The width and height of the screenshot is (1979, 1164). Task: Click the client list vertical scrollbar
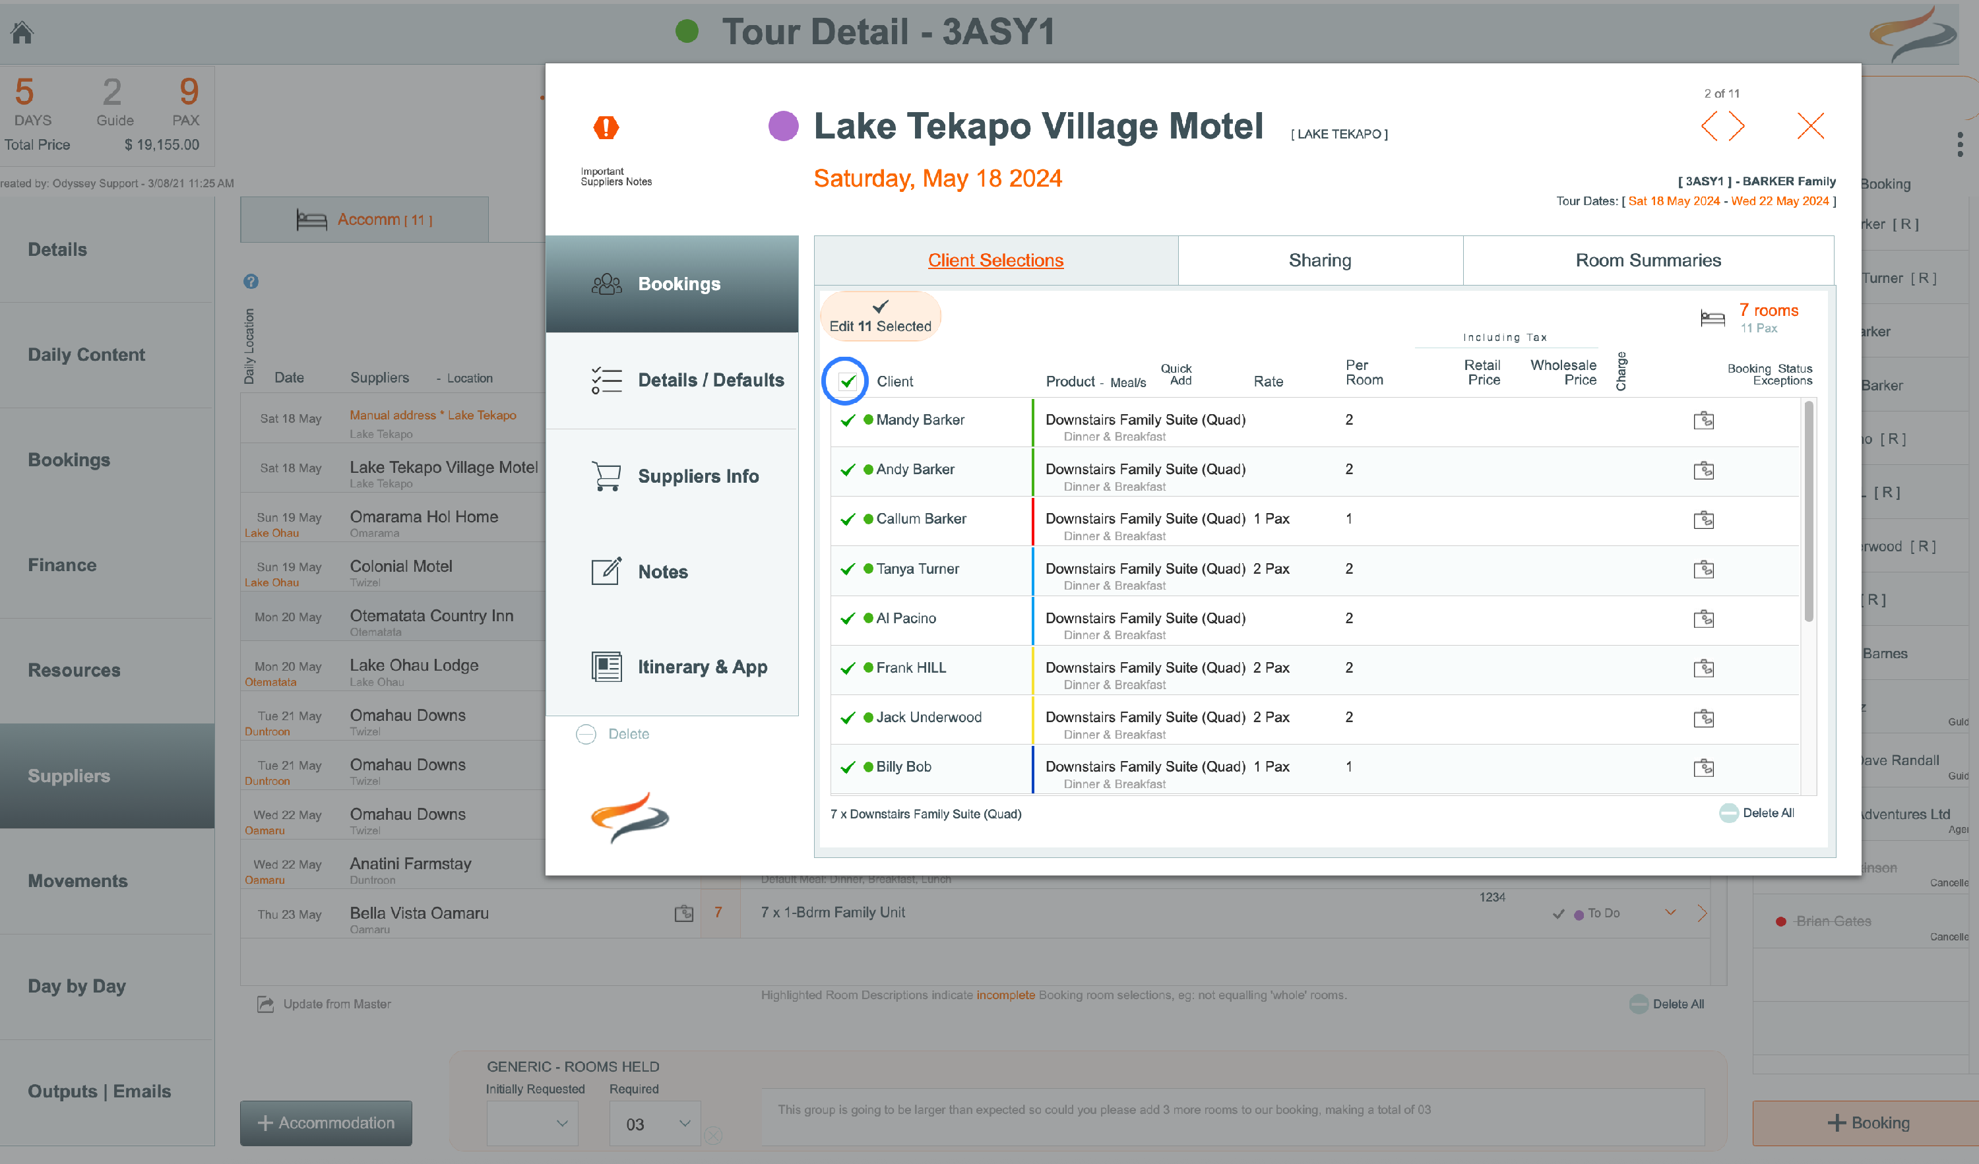point(1809,510)
